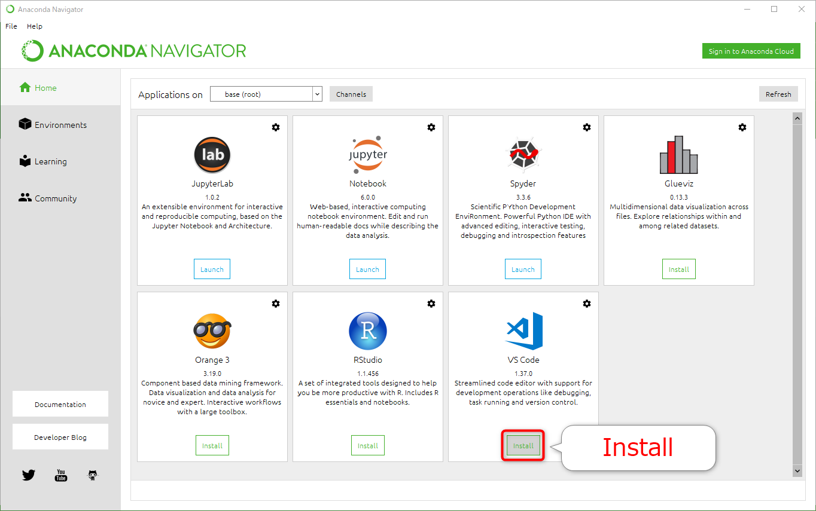816x511 pixels.
Task: Install VS Code
Action: pos(523,445)
